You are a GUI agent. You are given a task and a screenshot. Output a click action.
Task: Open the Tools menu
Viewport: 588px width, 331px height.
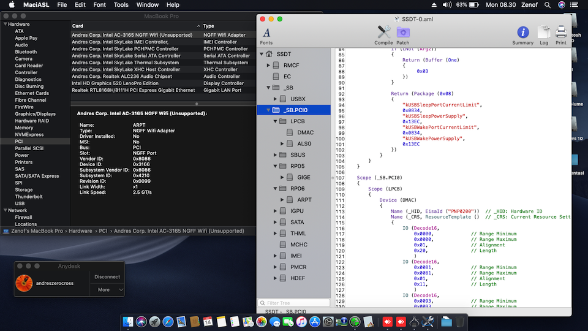click(x=121, y=5)
